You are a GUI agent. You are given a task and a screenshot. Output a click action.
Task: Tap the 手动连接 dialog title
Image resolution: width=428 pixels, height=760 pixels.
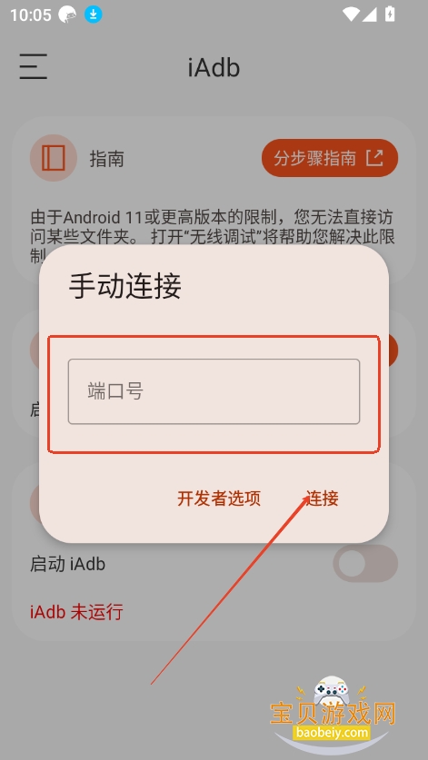coord(124,286)
